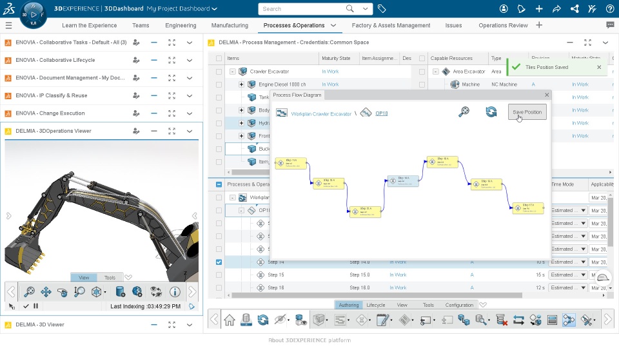Add a new dashboard tab with plus
619x348 pixels.
tap(539, 25)
